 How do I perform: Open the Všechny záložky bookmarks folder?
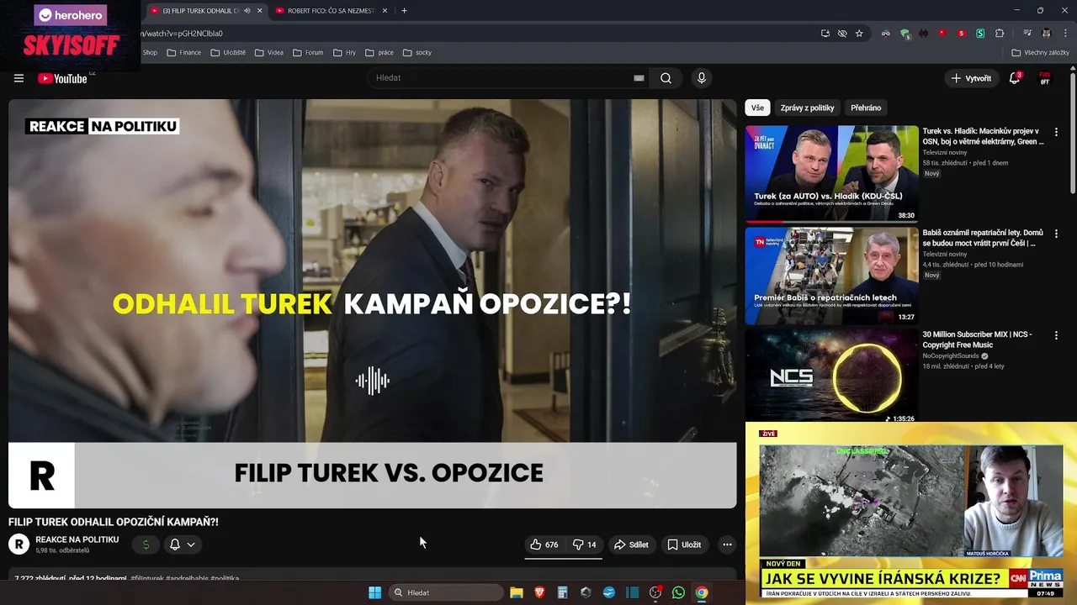[x=1041, y=52]
